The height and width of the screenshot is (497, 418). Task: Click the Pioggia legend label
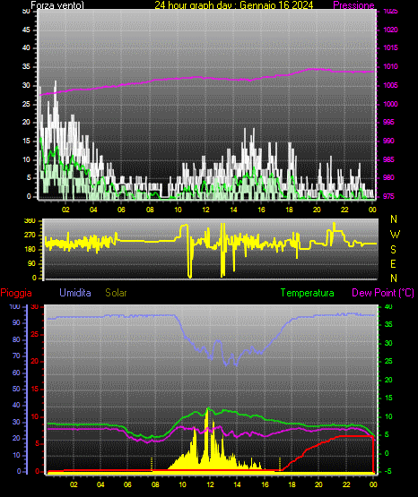coord(16,293)
